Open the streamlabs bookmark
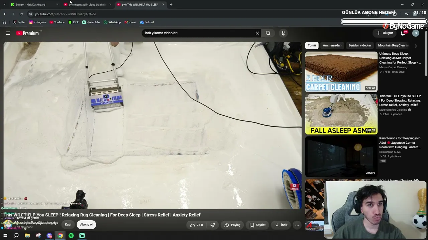The width and height of the screenshot is (428, 240). tap(91, 22)
